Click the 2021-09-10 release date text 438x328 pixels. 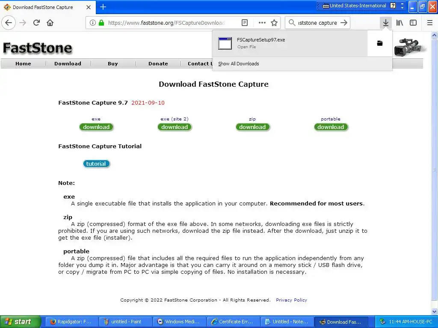tap(148, 102)
